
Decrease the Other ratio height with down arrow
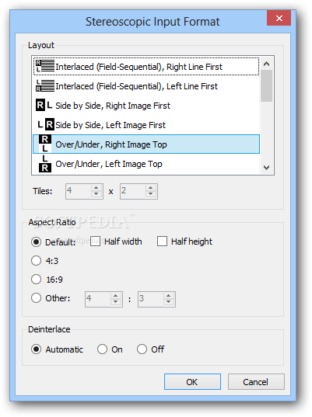tap(168, 302)
